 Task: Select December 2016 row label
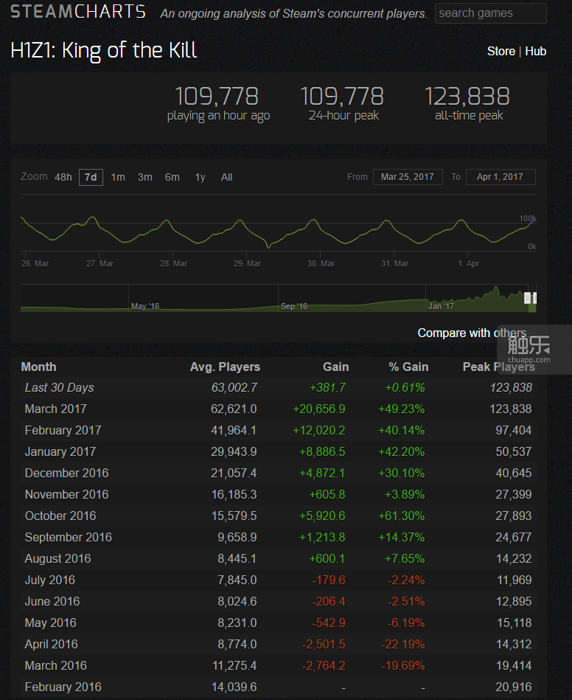[66, 474]
